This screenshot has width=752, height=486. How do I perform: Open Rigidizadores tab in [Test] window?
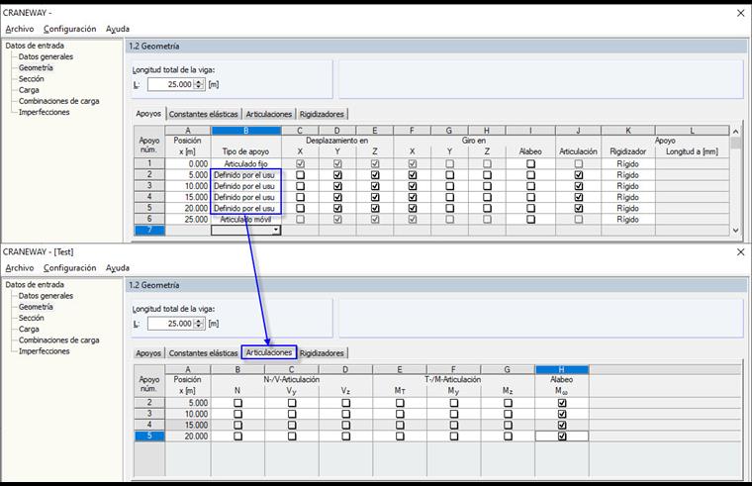322,353
